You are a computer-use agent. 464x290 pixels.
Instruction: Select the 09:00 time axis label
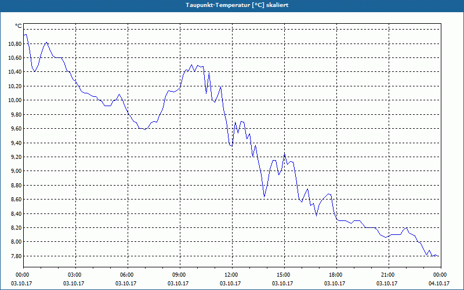point(180,275)
